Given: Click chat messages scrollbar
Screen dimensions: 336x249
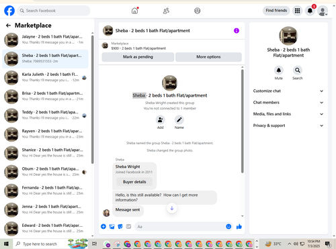Looking at the screenshot, I should [242, 121].
